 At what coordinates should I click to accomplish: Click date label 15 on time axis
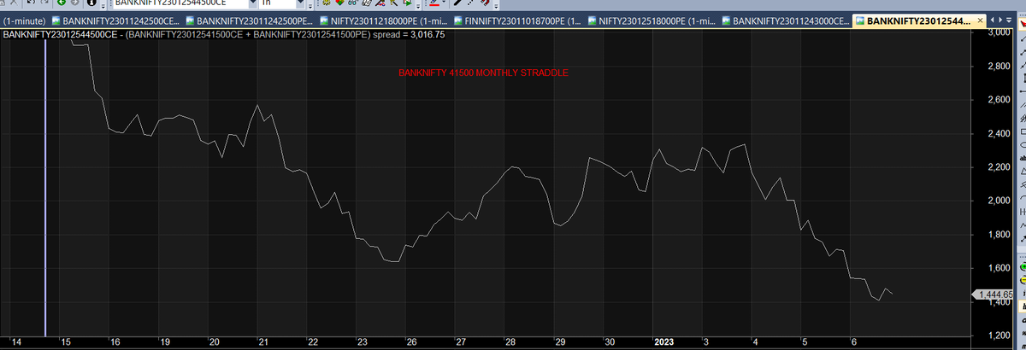pos(66,341)
